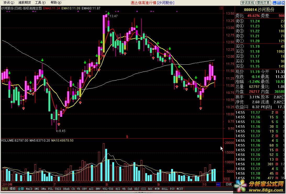Click the 沙河股份(日线) 低吸高抛主图 chart title
This screenshot has width=286, height=194.
click(21, 8)
